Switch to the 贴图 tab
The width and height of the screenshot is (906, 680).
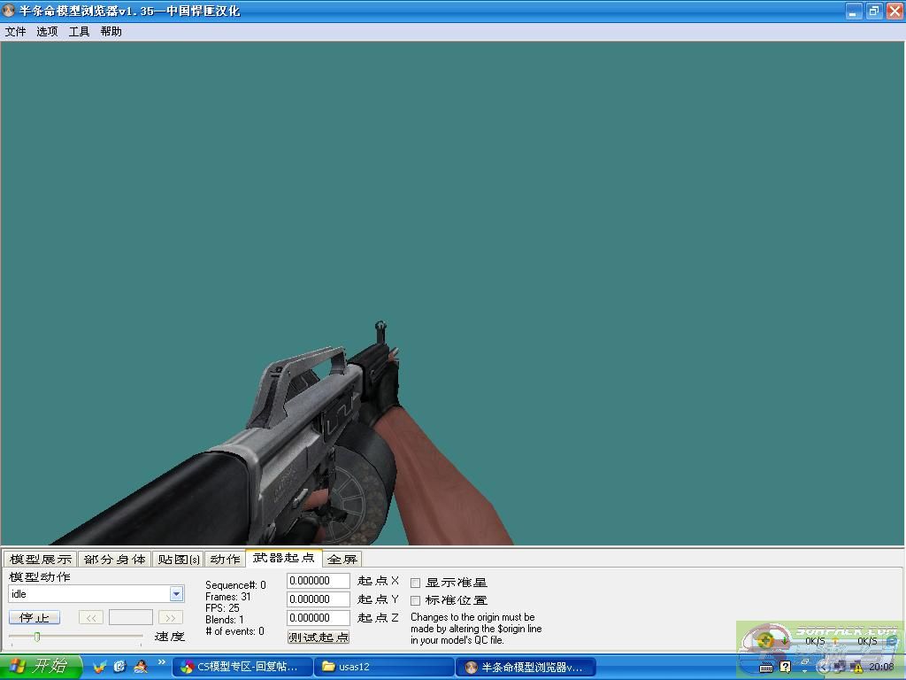(179, 559)
